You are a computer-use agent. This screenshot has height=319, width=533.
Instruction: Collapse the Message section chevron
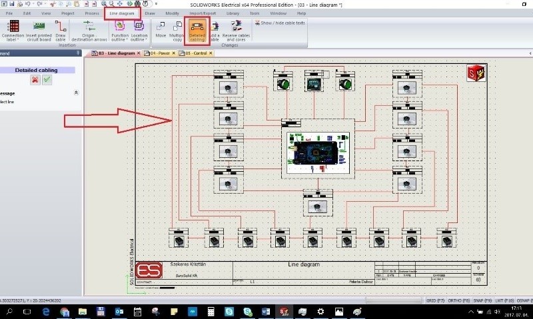point(76,93)
